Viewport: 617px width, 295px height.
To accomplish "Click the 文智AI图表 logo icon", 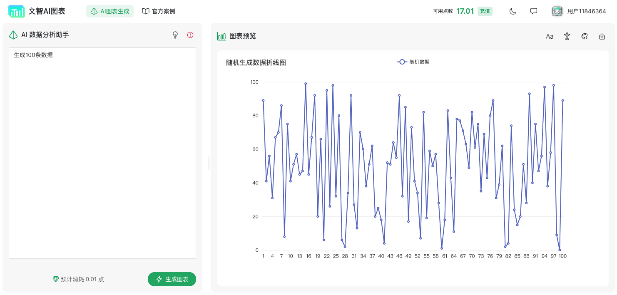I will tap(17, 11).
